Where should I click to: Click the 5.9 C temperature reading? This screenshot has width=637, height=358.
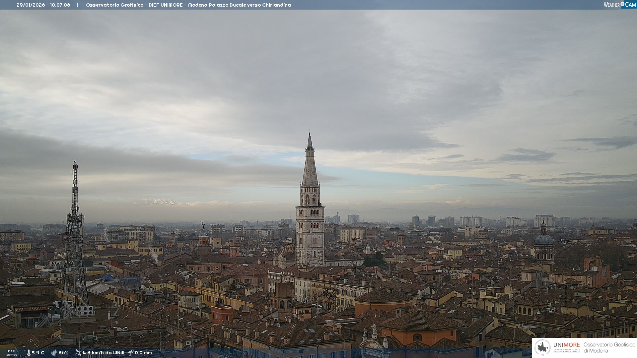pyautogui.click(x=38, y=353)
